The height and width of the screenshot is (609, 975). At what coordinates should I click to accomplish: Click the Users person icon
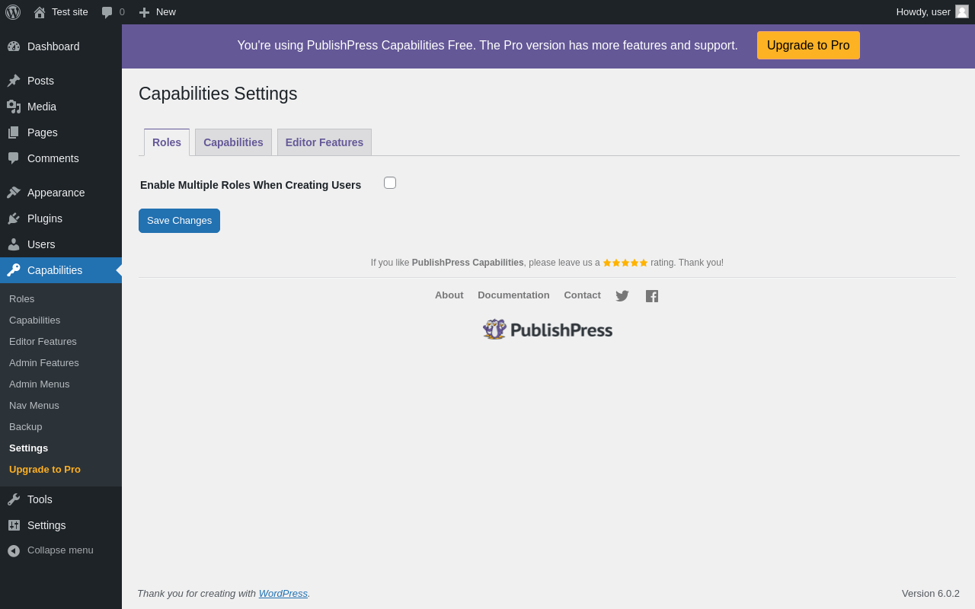pyautogui.click(x=14, y=244)
